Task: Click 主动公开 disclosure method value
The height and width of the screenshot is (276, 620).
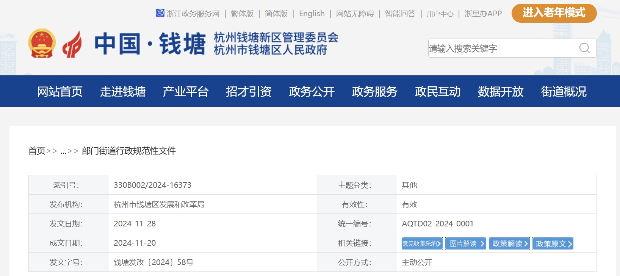Action: tap(417, 262)
